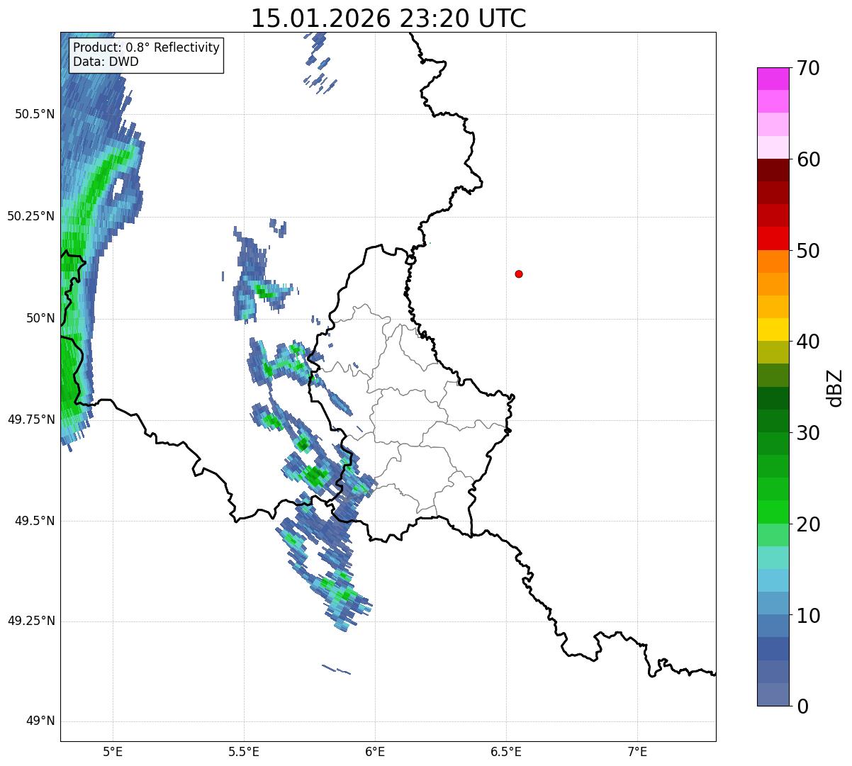Click the plot title '15.01.2026 23:20 UTC'
The width and height of the screenshot is (852, 766).
coord(388,18)
